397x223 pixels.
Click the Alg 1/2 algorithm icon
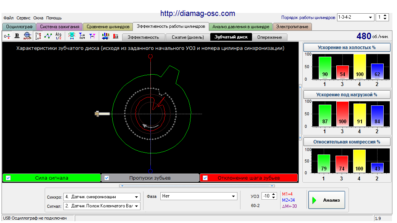click(x=58, y=36)
